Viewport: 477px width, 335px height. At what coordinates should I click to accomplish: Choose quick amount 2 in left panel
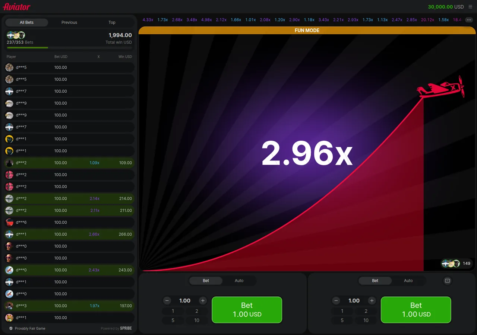point(197,311)
